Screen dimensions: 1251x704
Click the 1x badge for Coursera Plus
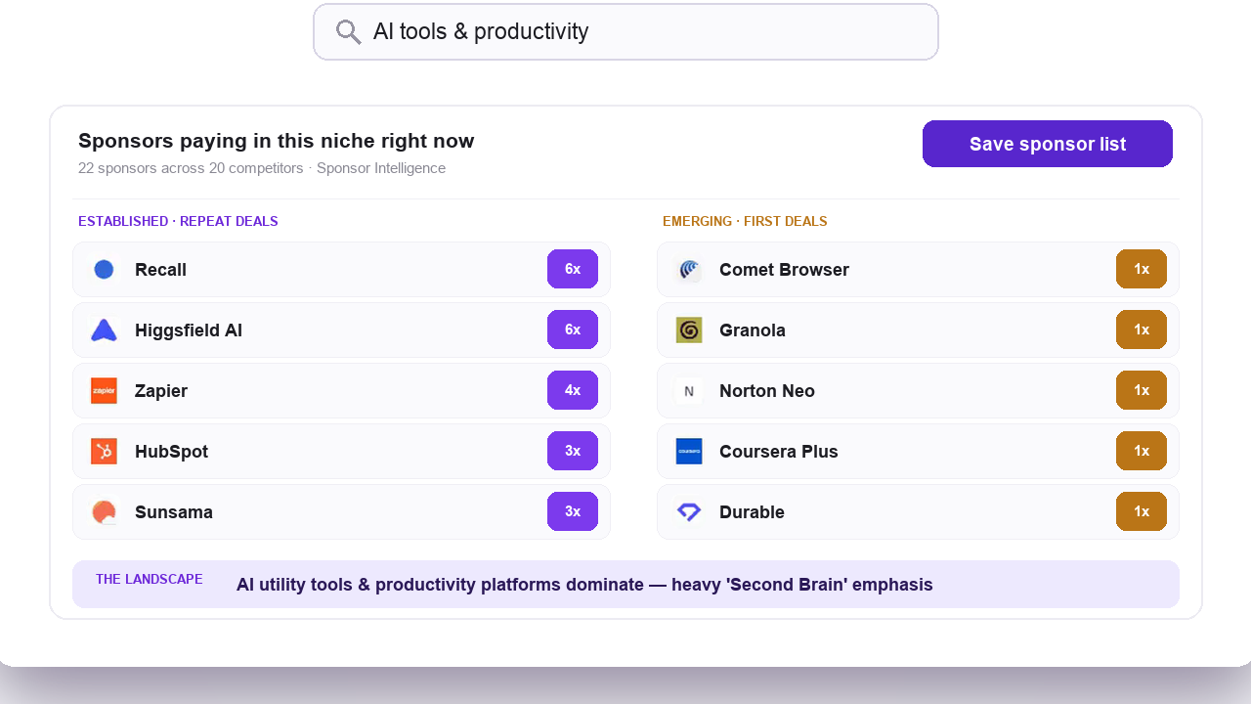coord(1142,451)
